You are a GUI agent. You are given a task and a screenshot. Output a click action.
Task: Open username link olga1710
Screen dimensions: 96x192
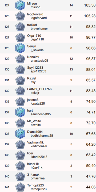(37, 39)
